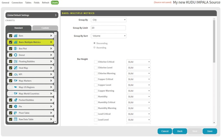
Task: Open the Copper Level SUM aggregation dropdown
Action: coord(139,85)
